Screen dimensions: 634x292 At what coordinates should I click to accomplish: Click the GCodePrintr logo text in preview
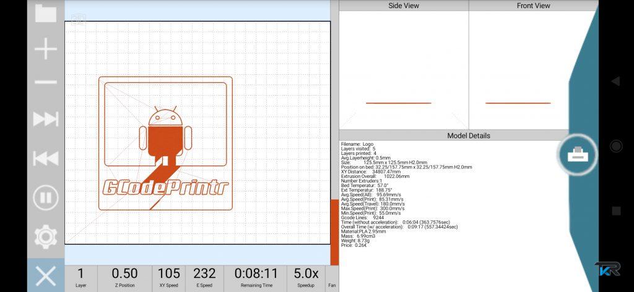click(166, 188)
